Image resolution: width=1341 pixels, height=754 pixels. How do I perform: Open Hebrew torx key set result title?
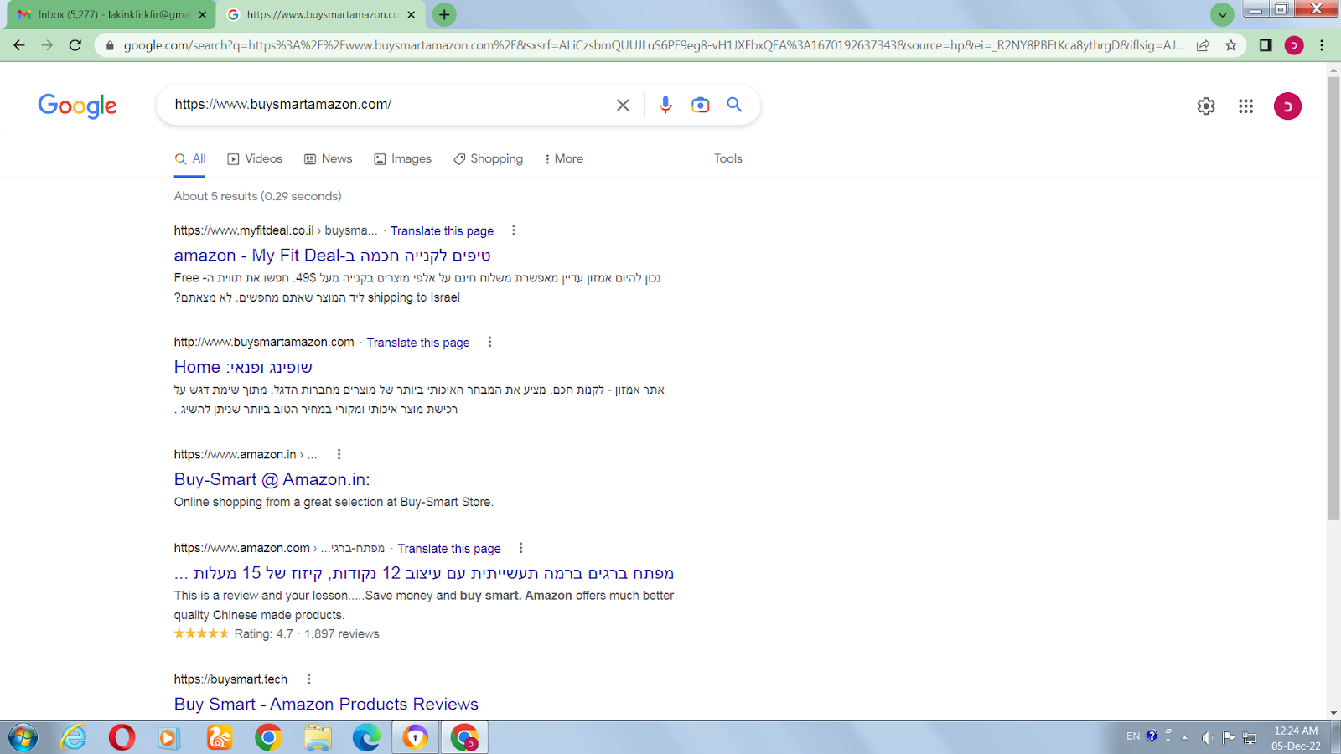click(x=424, y=573)
